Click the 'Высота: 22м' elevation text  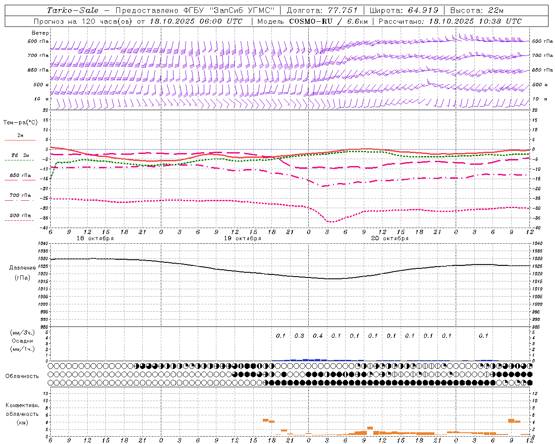(477, 10)
